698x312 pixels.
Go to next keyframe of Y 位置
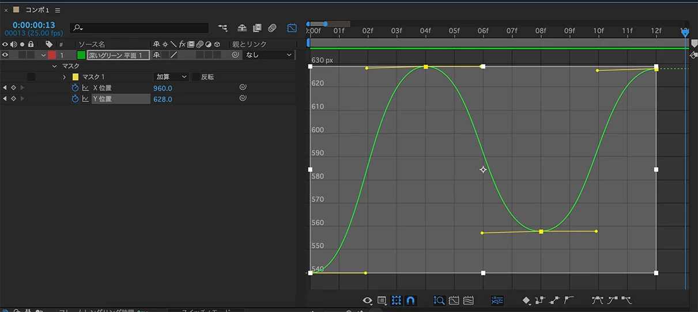point(22,99)
